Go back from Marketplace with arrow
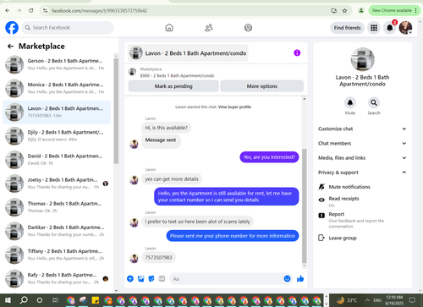This screenshot has height=307, width=423. point(10,47)
